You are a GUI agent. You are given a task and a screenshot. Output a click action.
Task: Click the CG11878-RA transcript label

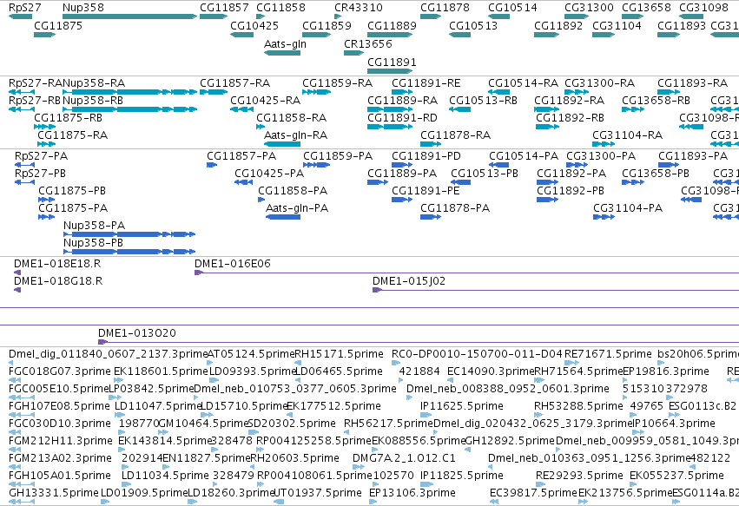click(456, 135)
